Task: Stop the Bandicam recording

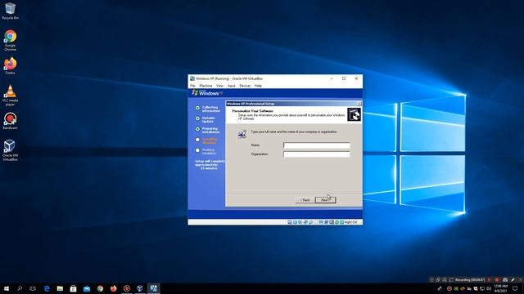Action: click(x=497, y=279)
